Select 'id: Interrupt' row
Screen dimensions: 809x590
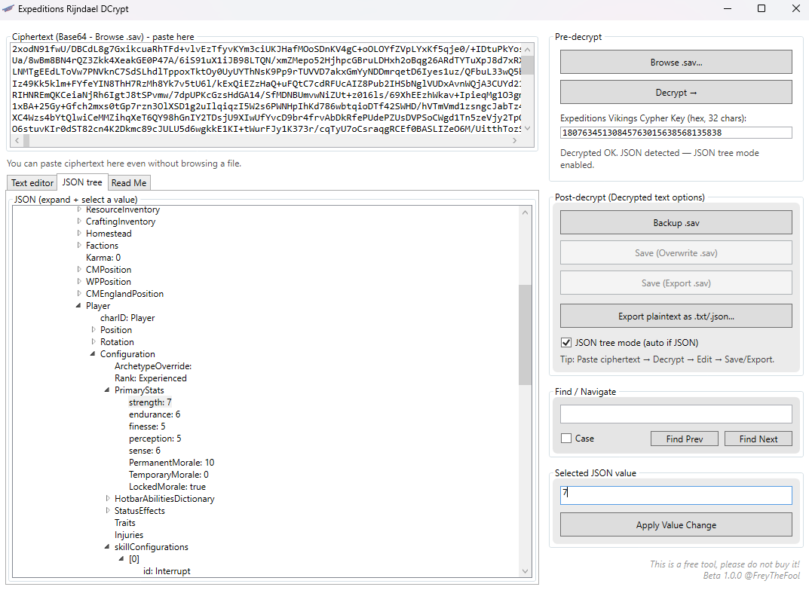167,571
